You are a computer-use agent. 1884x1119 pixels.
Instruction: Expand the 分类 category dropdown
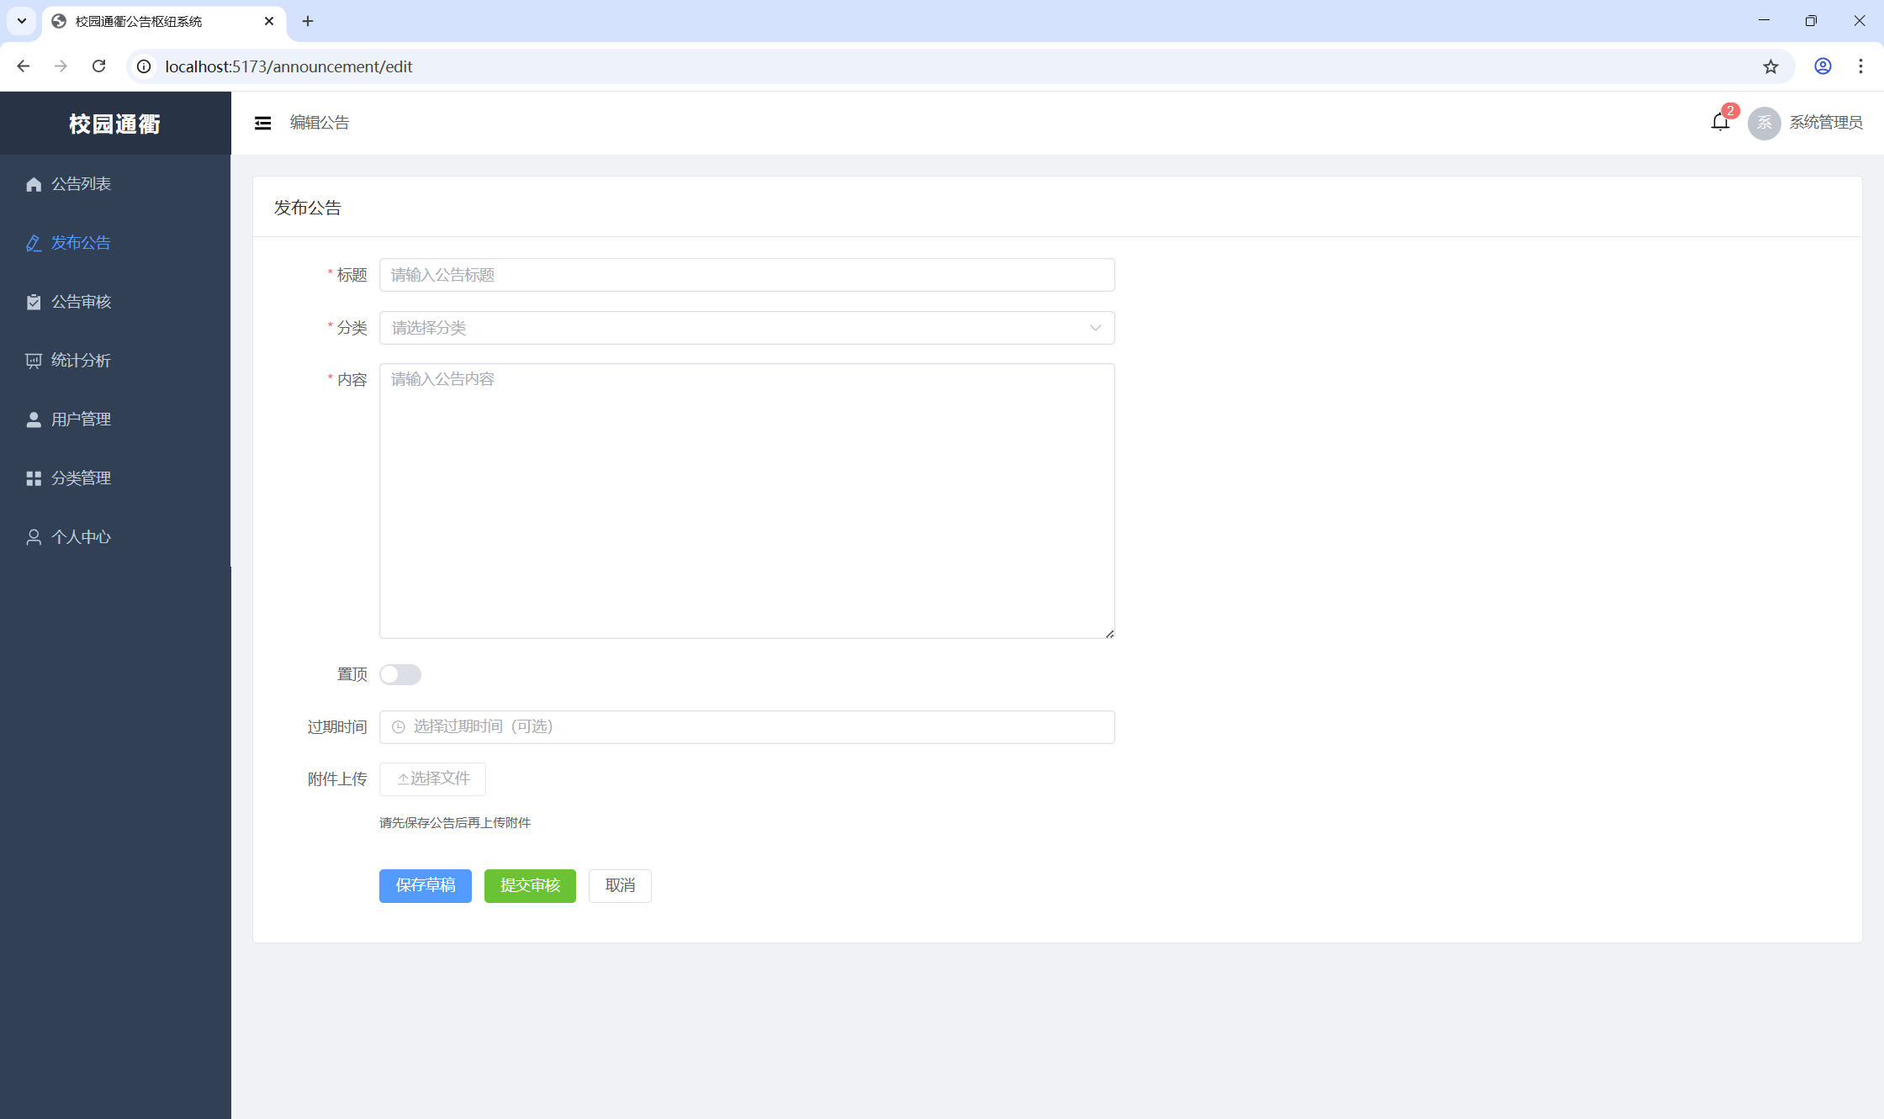(732, 328)
